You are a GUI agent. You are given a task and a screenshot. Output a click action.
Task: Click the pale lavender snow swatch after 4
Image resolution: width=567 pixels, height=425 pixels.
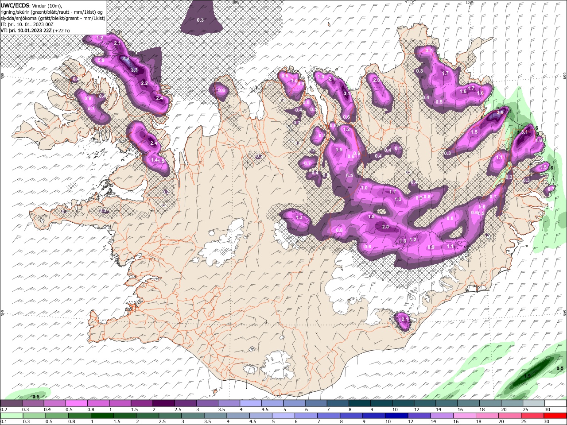[250, 403]
